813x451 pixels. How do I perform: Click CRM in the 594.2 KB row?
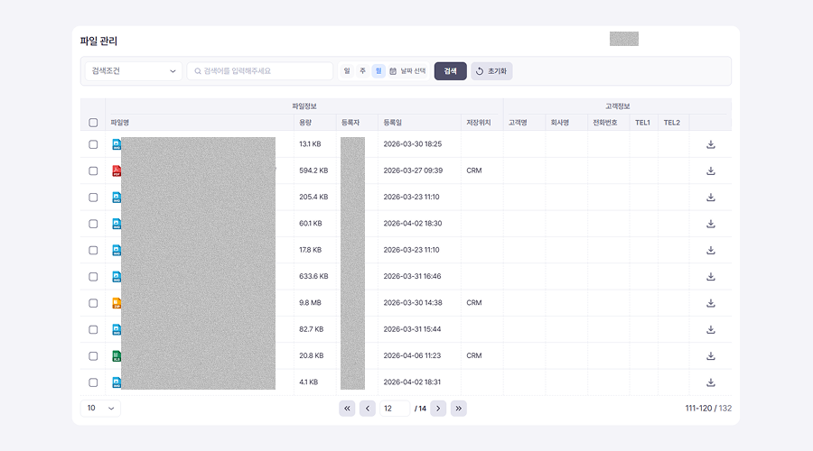click(x=474, y=170)
